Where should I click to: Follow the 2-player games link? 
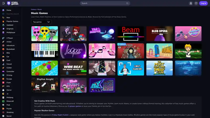coord(75,106)
